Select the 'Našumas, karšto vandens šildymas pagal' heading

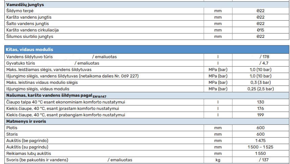coord(44,96)
